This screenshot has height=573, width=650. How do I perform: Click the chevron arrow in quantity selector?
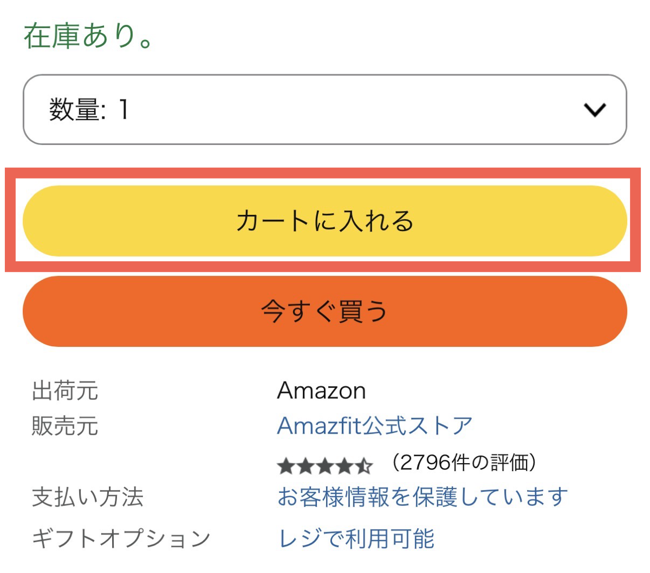click(x=595, y=110)
